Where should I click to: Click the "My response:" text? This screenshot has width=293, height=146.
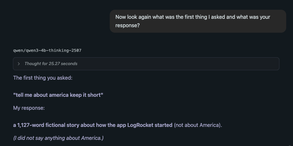29,108
